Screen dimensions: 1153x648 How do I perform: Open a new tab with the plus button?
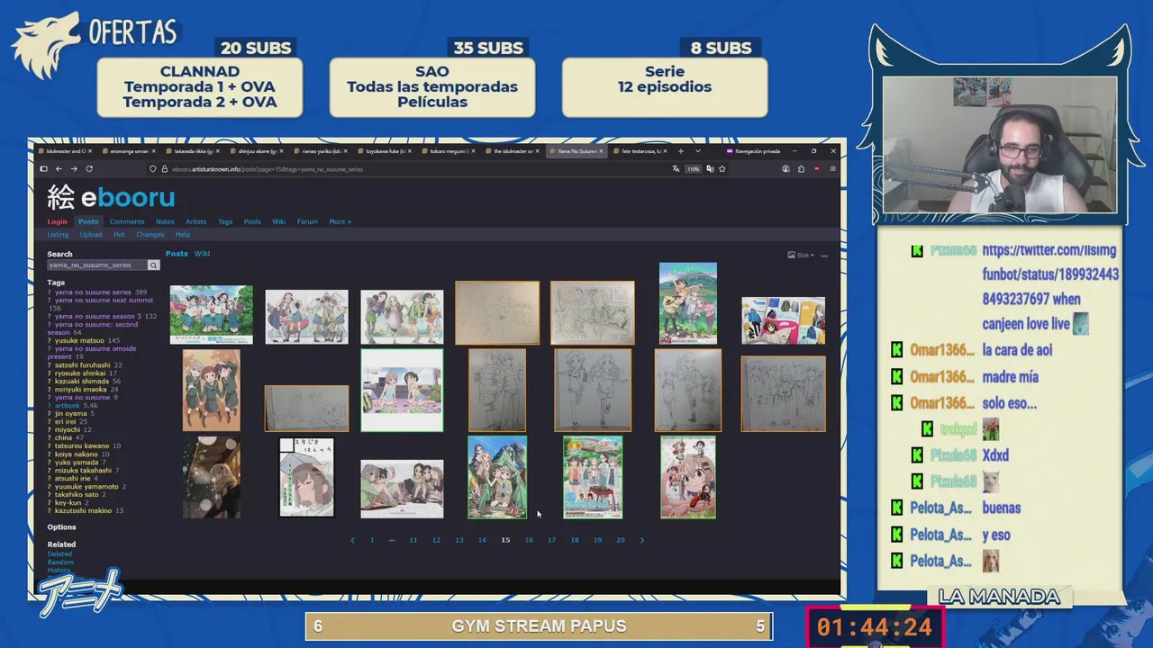point(680,151)
